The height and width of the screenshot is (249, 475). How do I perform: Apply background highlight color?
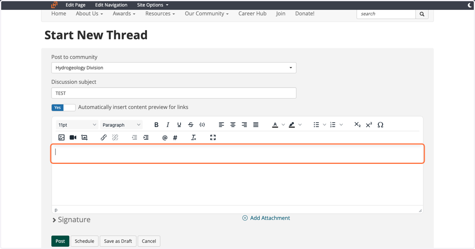(292, 125)
